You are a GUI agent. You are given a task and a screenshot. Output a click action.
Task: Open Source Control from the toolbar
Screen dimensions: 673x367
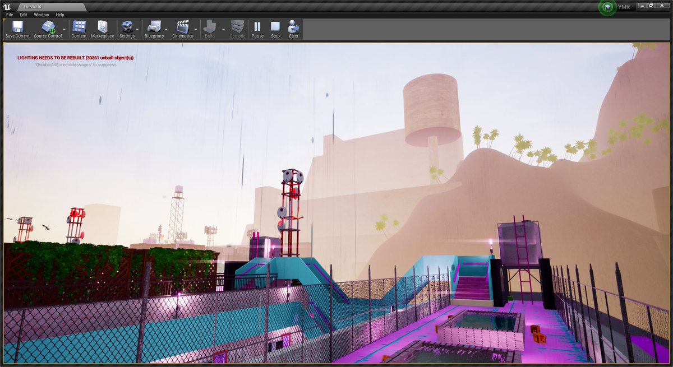48,30
